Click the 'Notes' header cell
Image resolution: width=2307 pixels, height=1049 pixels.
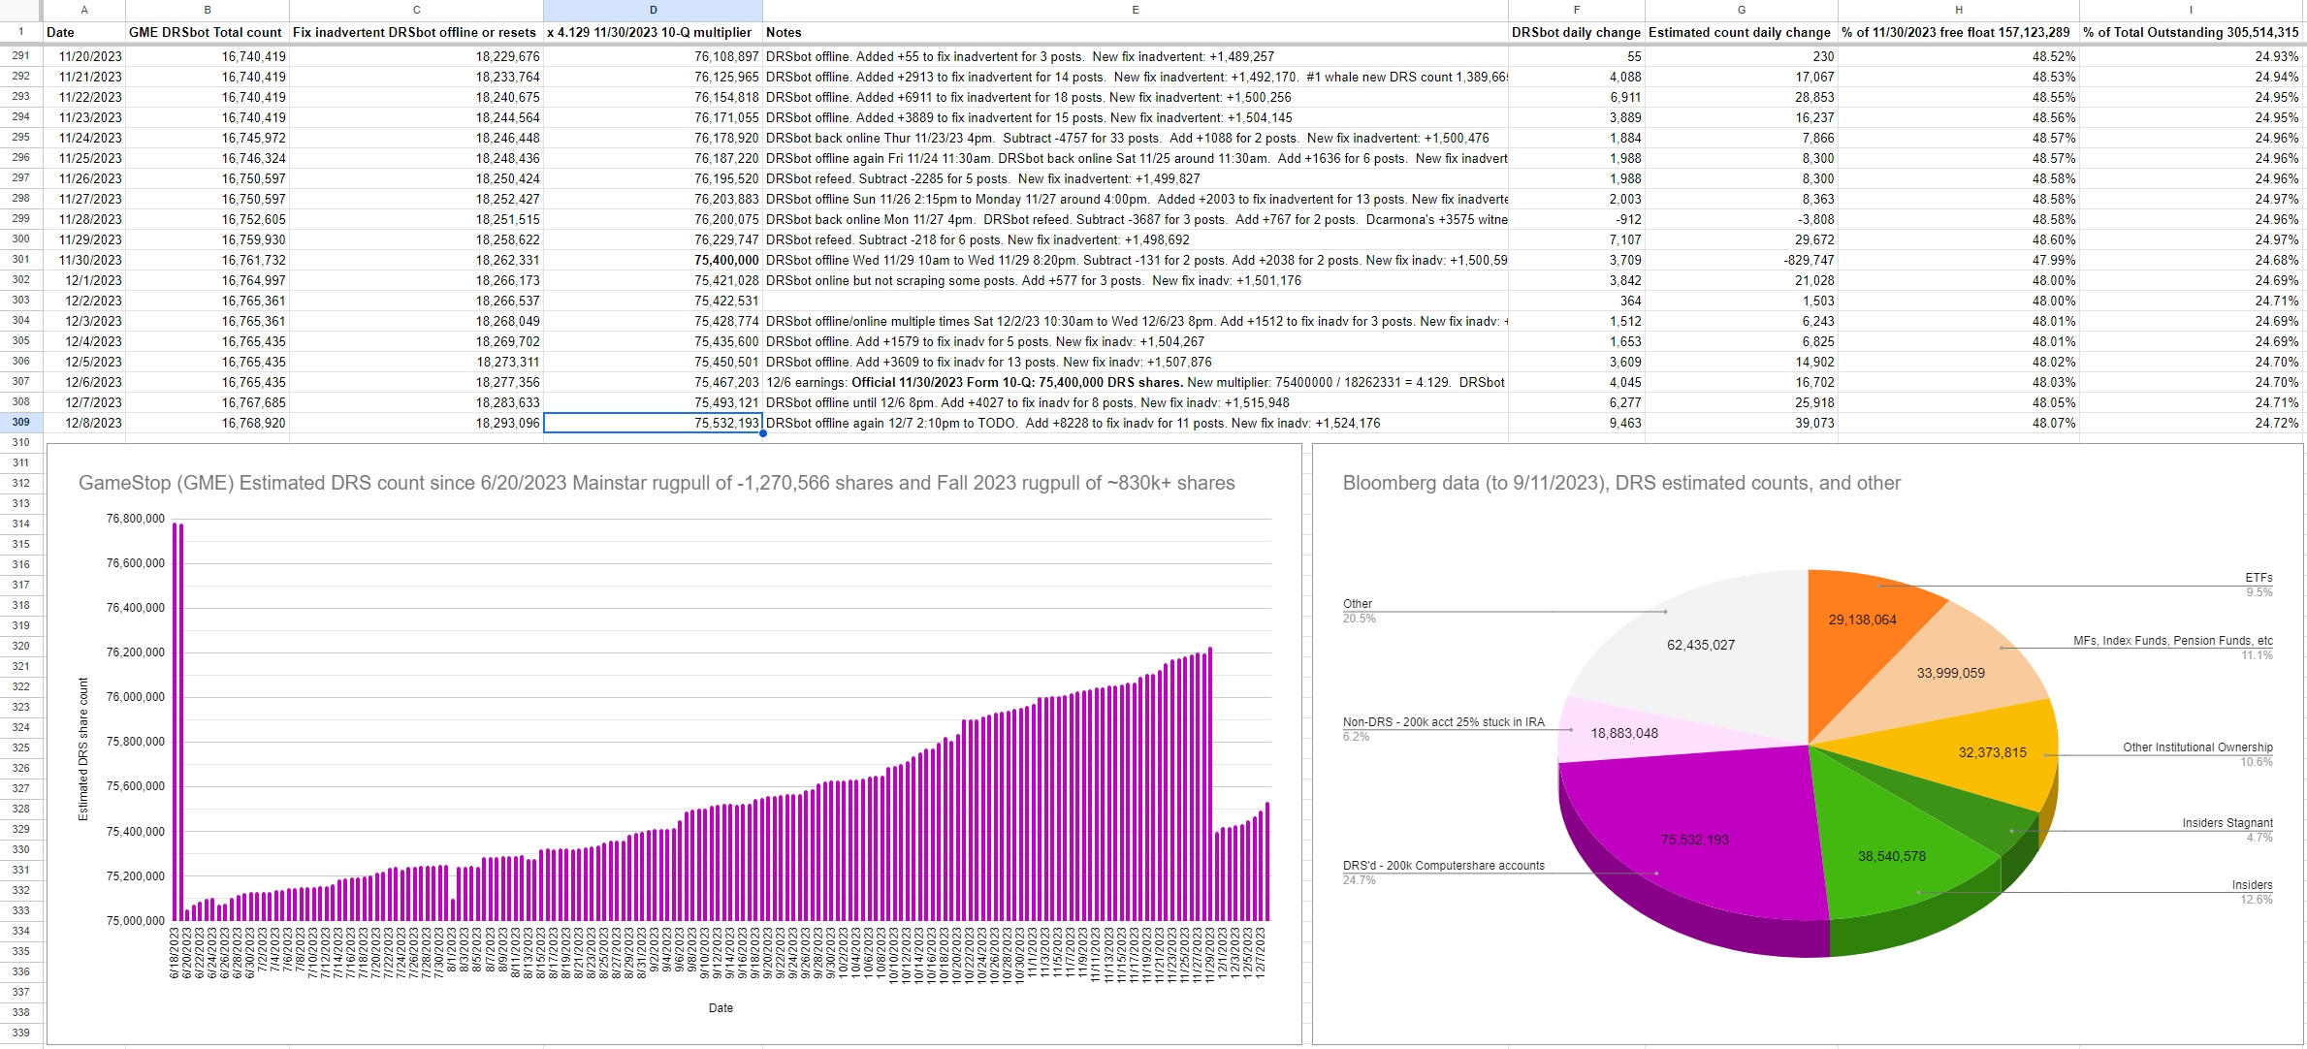click(x=1135, y=32)
